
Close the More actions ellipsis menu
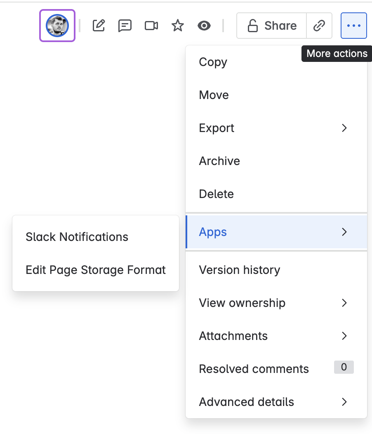[x=354, y=26]
